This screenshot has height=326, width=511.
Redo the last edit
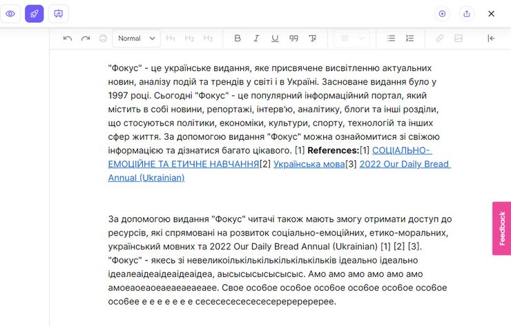[x=86, y=39]
